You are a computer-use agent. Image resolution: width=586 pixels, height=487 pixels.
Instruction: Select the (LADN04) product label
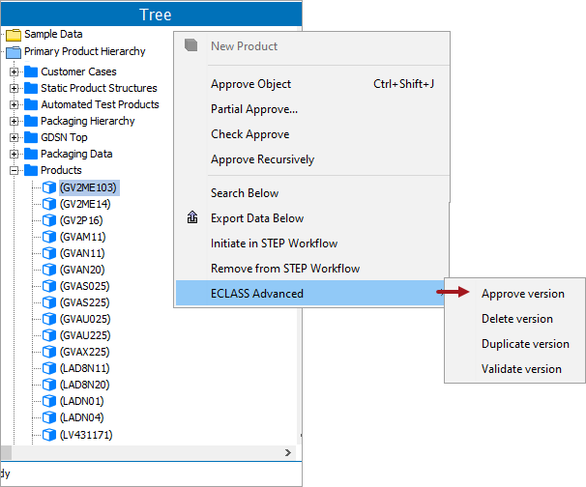[x=82, y=417]
